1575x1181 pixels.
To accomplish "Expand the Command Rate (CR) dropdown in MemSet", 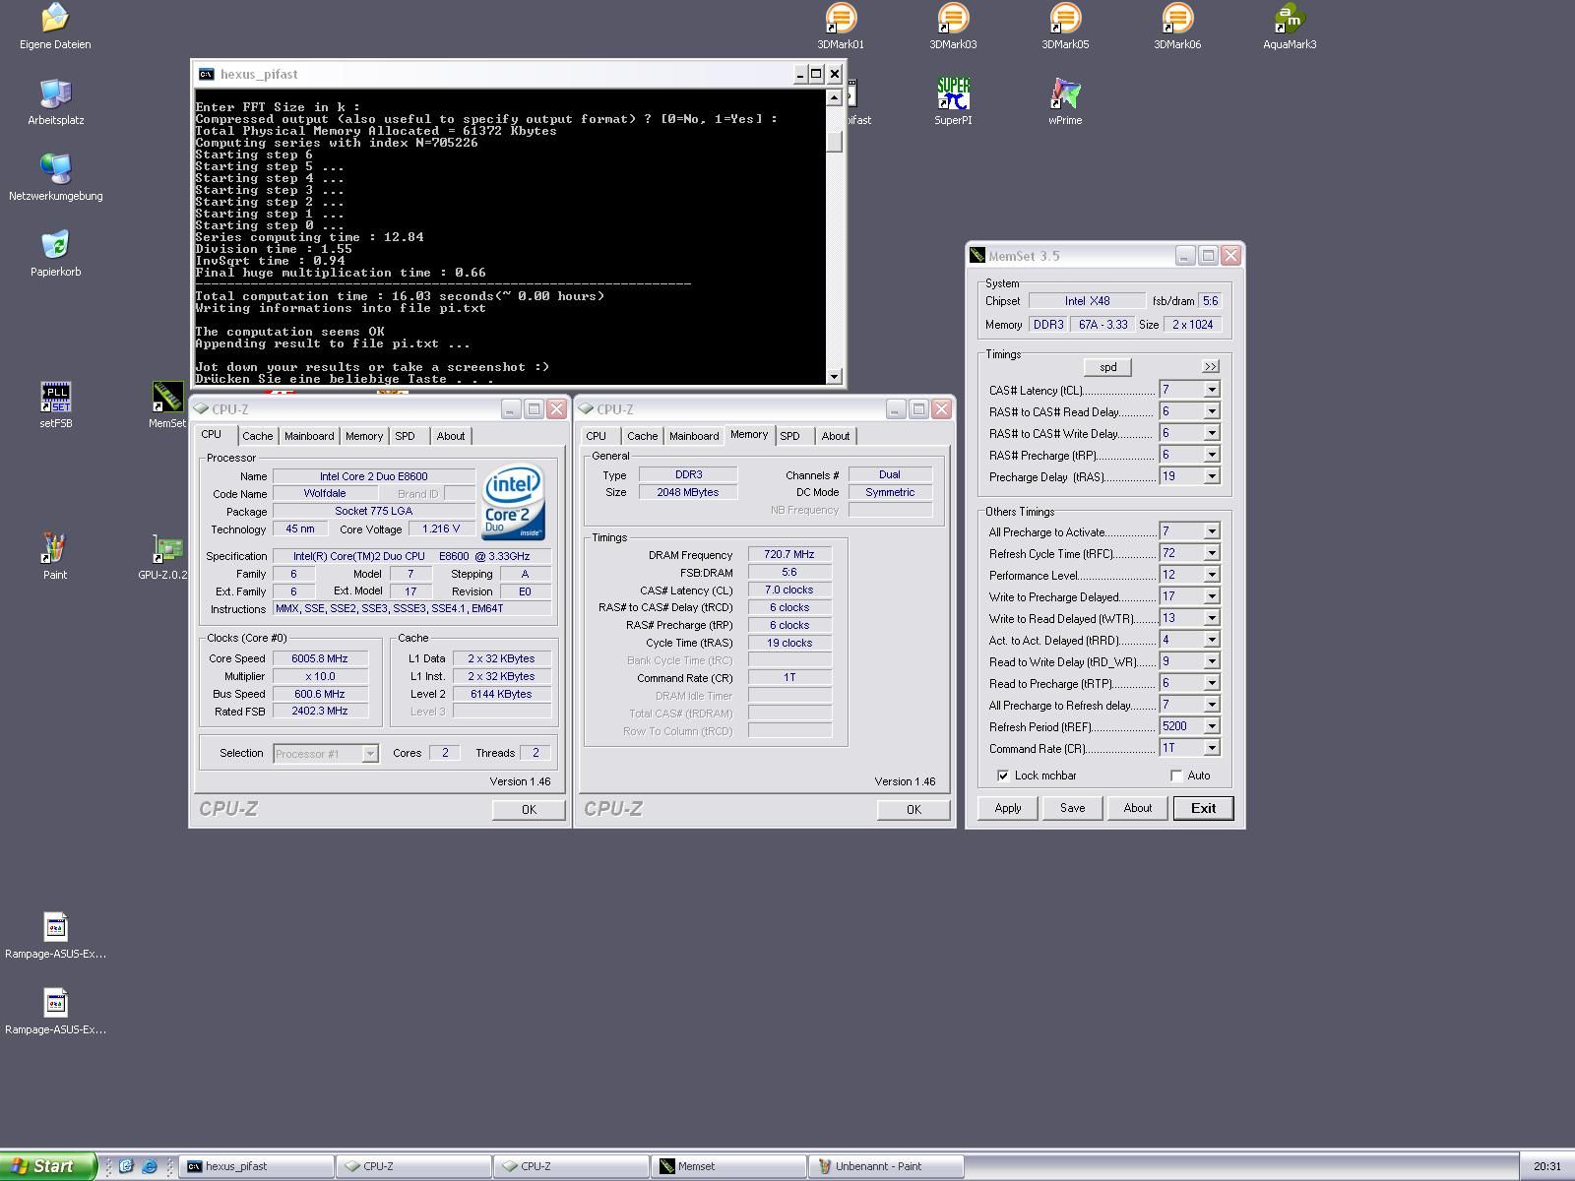I will pyautogui.click(x=1212, y=748).
